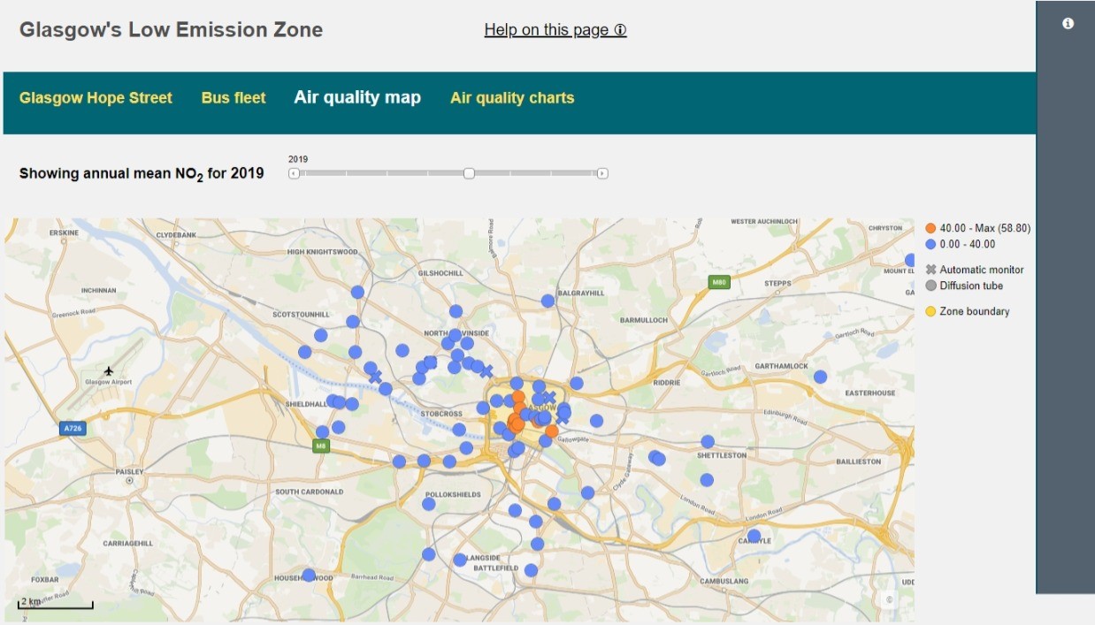Click the copyright icon in map corner
Image resolution: width=1095 pixels, height=625 pixels.
pyautogui.click(x=889, y=599)
